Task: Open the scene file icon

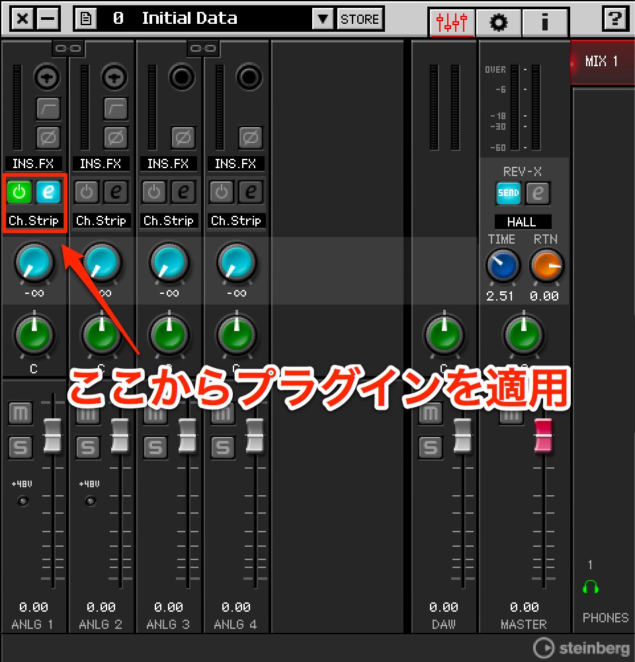Action: (x=86, y=19)
